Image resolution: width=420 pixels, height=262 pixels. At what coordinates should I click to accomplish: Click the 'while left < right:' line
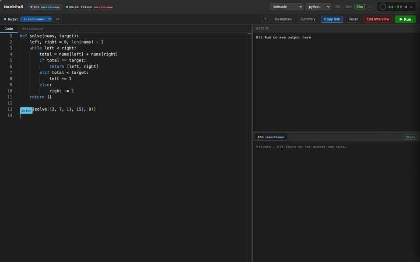(53, 48)
